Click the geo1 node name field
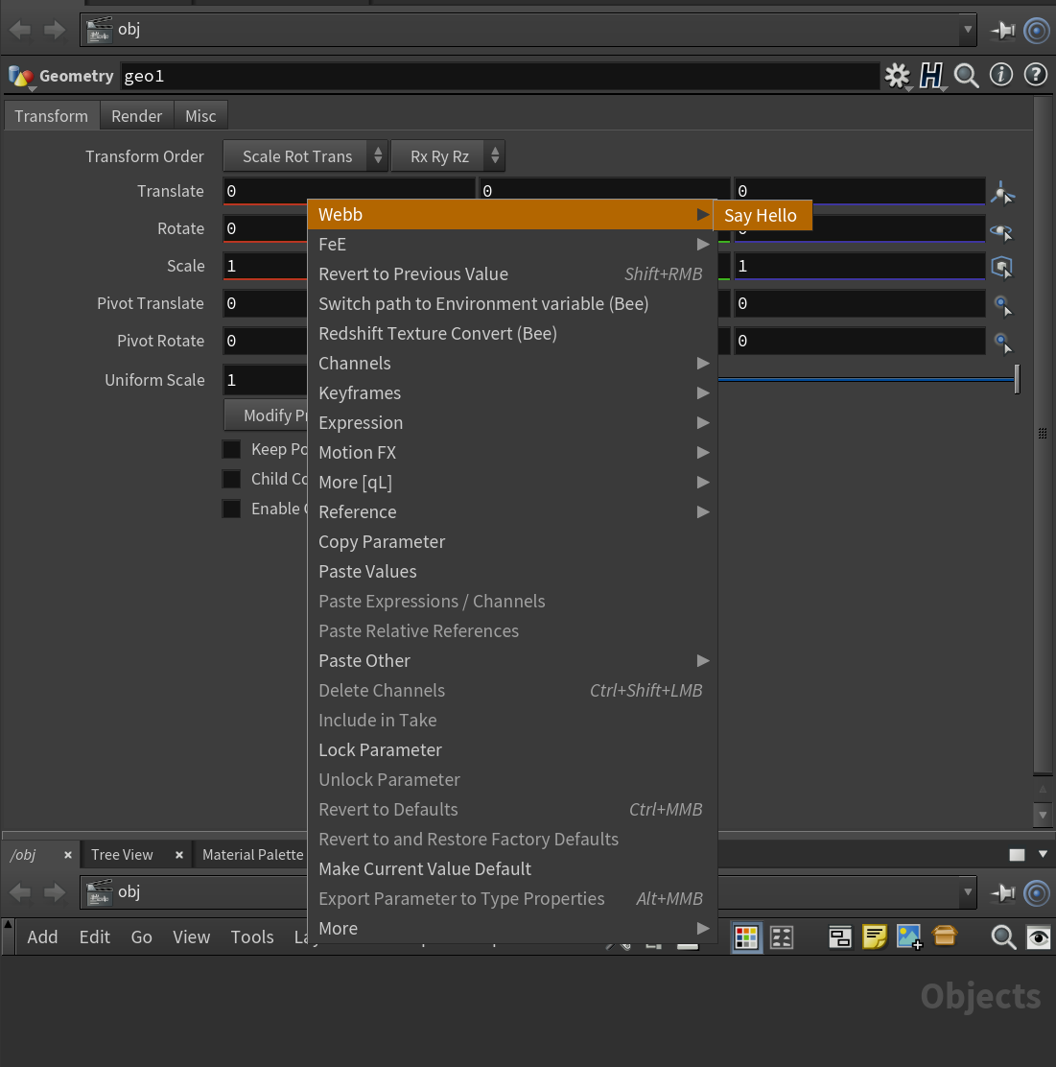The height and width of the screenshot is (1067, 1056). [500, 76]
